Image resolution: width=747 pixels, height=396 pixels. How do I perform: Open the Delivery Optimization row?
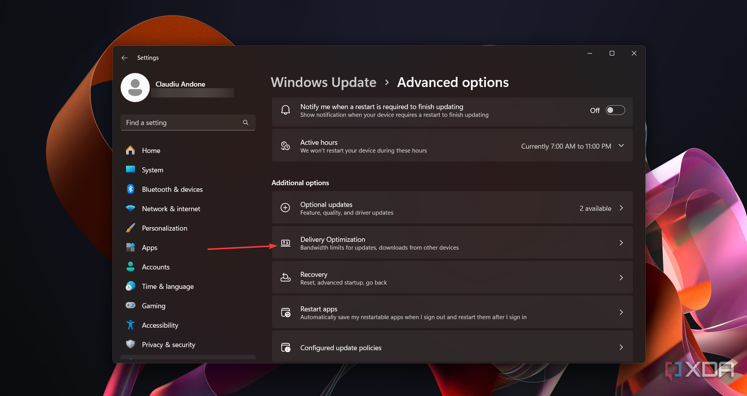[452, 243]
